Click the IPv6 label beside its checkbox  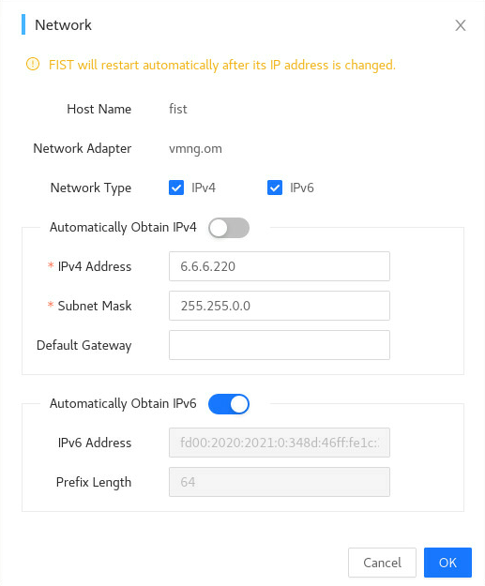(x=302, y=188)
